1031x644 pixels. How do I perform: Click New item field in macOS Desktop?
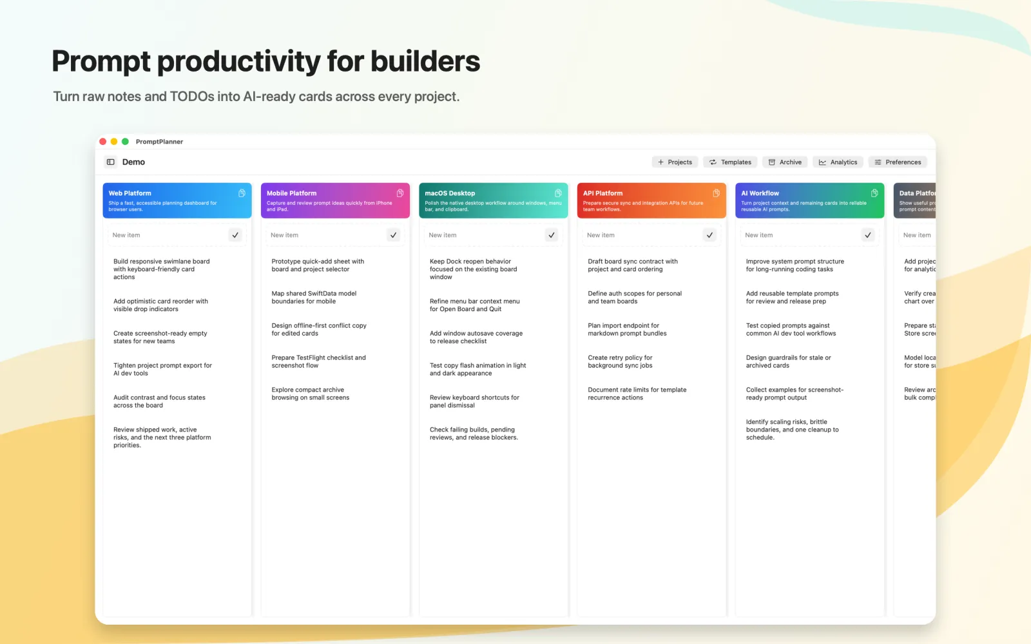[x=484, y=235]
